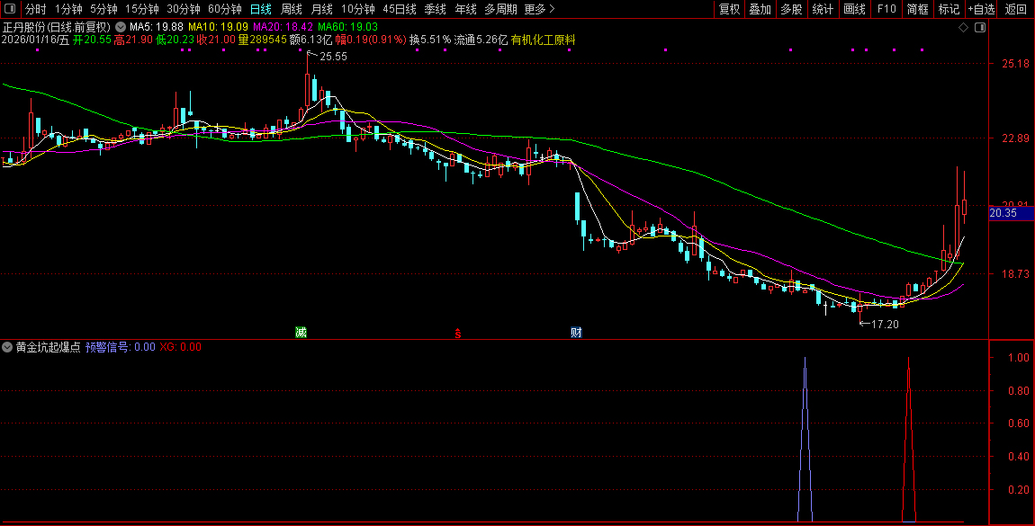Expand the 黄金坑起爆点 indicator dropdown
Viewport: 1035px width, 526px height.
8,346
